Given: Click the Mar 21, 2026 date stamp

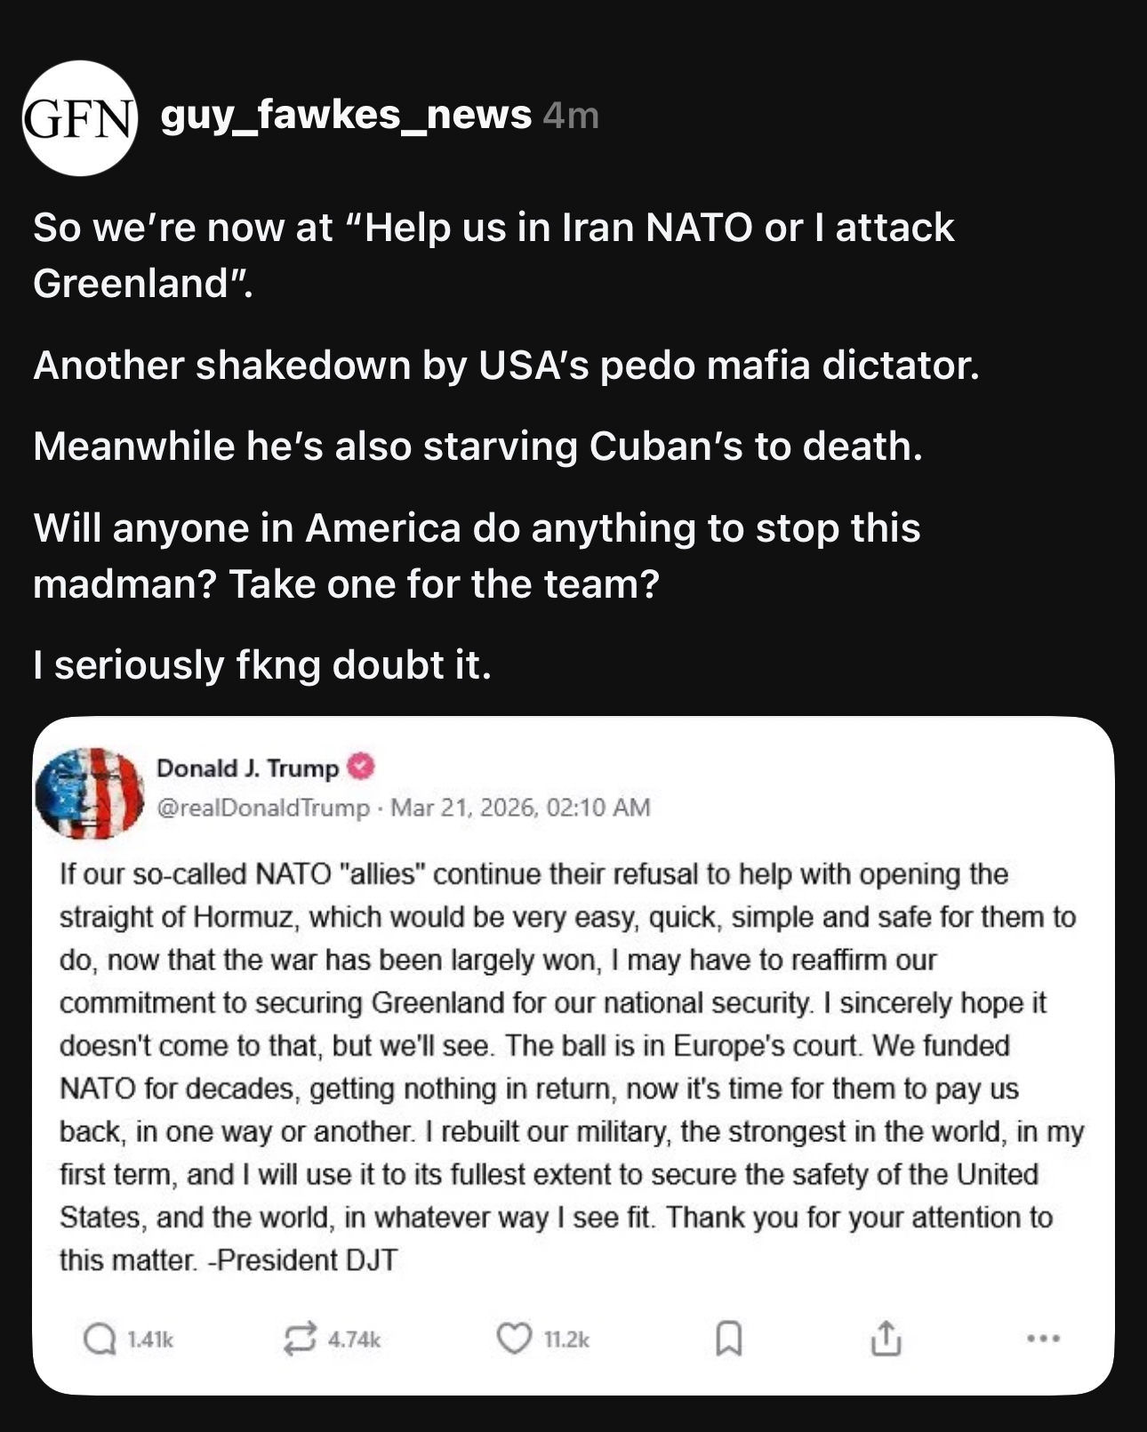Looking at the screenshot, I should (x=520, y=808).
